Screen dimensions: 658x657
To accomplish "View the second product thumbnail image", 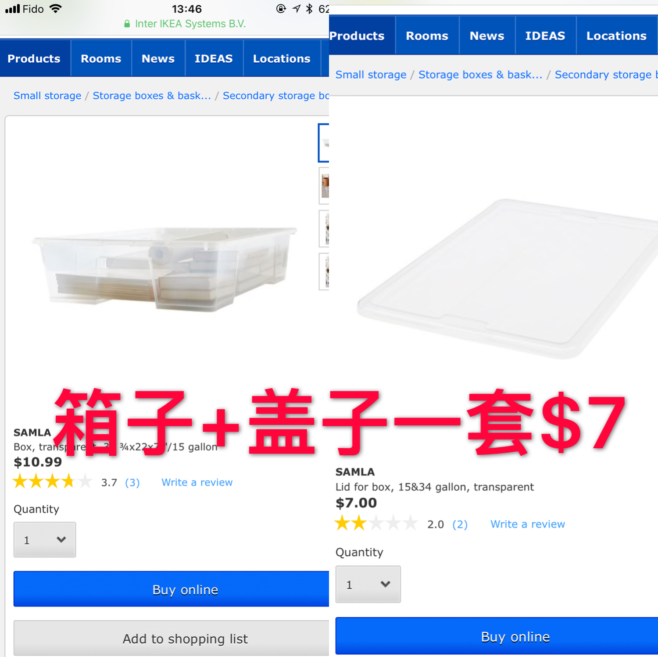I will click(x=324, y=186).
